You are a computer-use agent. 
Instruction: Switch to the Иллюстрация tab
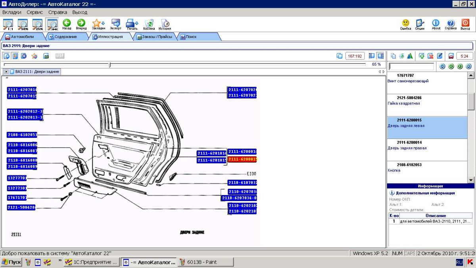tap(111, 37)
